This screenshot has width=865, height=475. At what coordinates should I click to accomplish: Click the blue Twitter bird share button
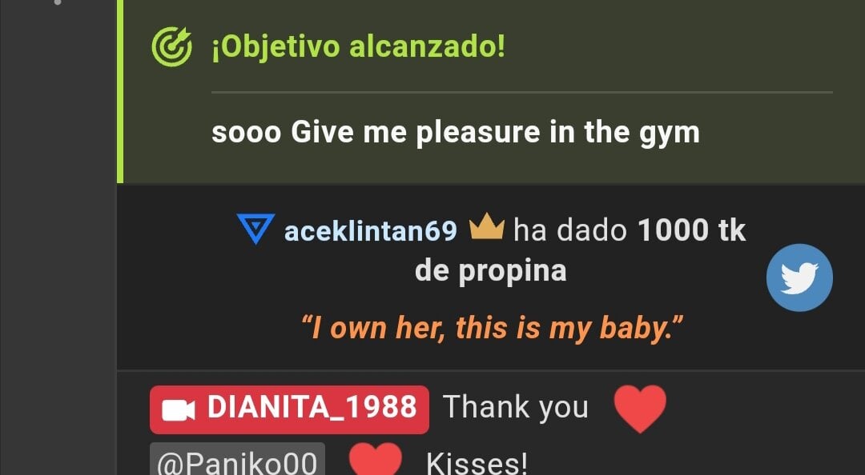(799, 277)
